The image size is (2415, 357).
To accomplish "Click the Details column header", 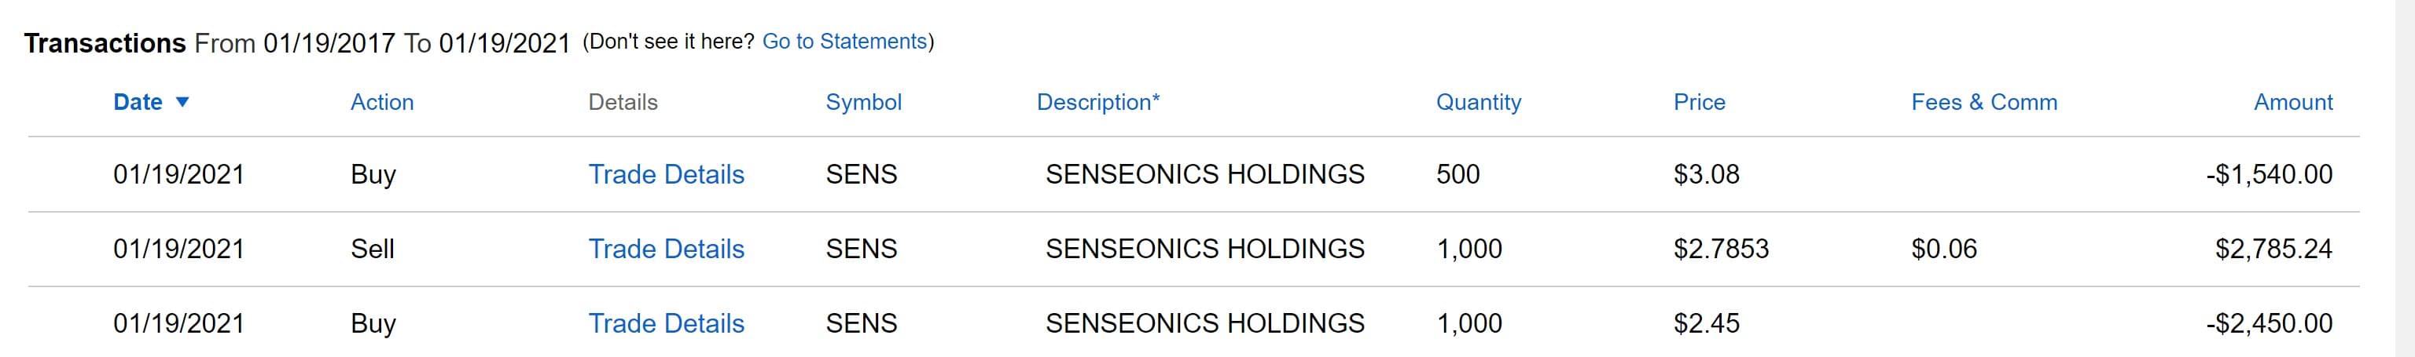I will (x=623, y=102).
